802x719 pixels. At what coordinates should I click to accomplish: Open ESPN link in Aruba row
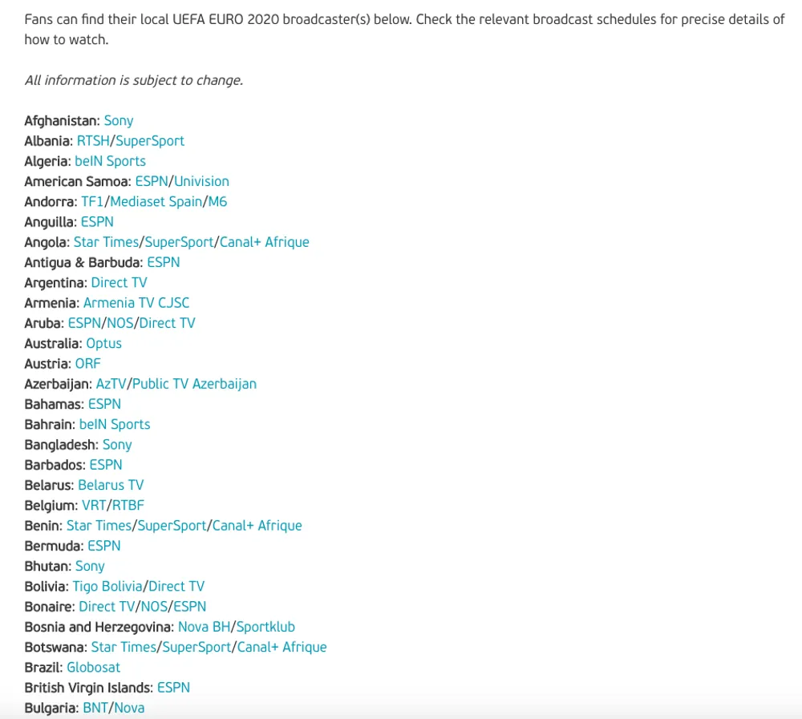point(84,323)
